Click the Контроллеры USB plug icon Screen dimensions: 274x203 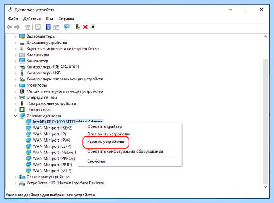(x=22, y=73)
